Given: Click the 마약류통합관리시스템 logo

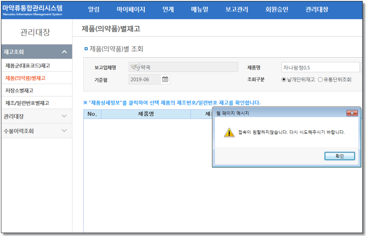Looking at the screenshot, I should pyautogui.click(x=32, y=10).
